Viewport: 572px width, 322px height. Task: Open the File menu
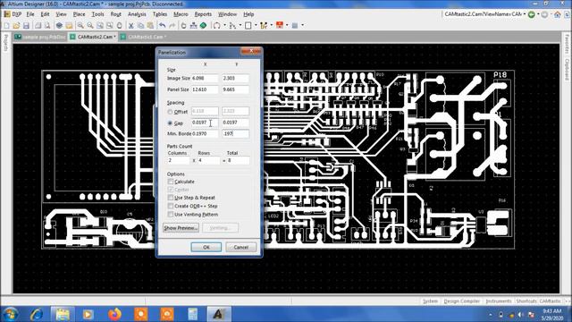tap(30, 14)
